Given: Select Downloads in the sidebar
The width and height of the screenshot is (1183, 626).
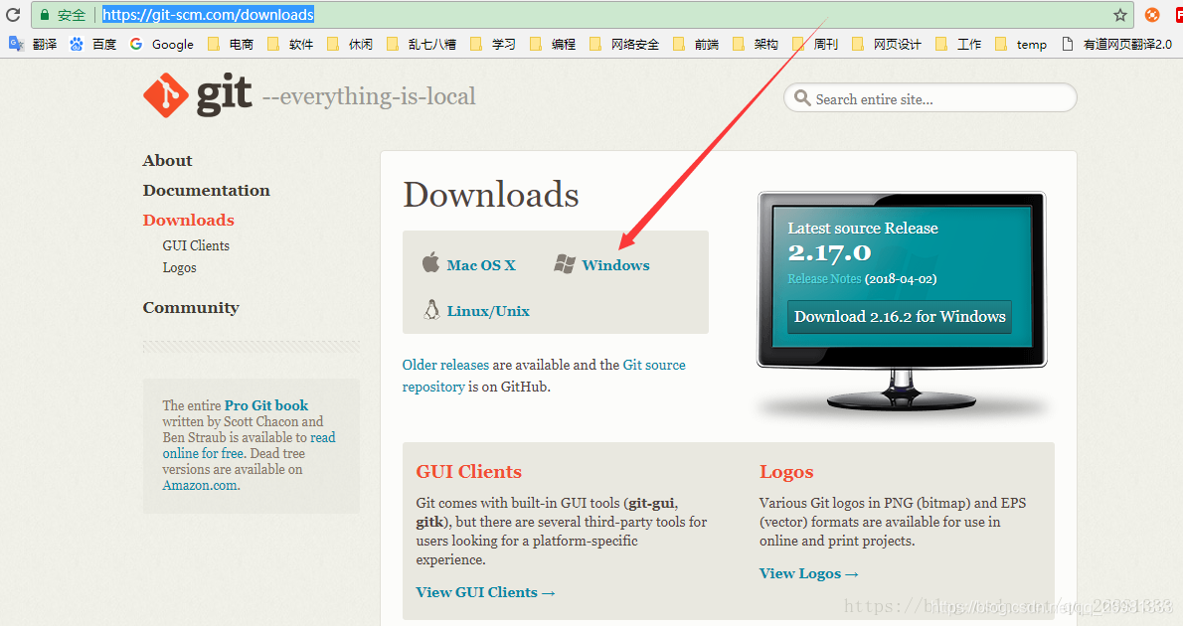Looking at the screenshot, I should 189,220.
